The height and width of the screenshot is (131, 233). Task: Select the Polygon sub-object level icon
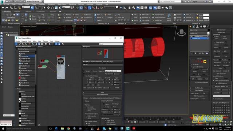(202, 61)
